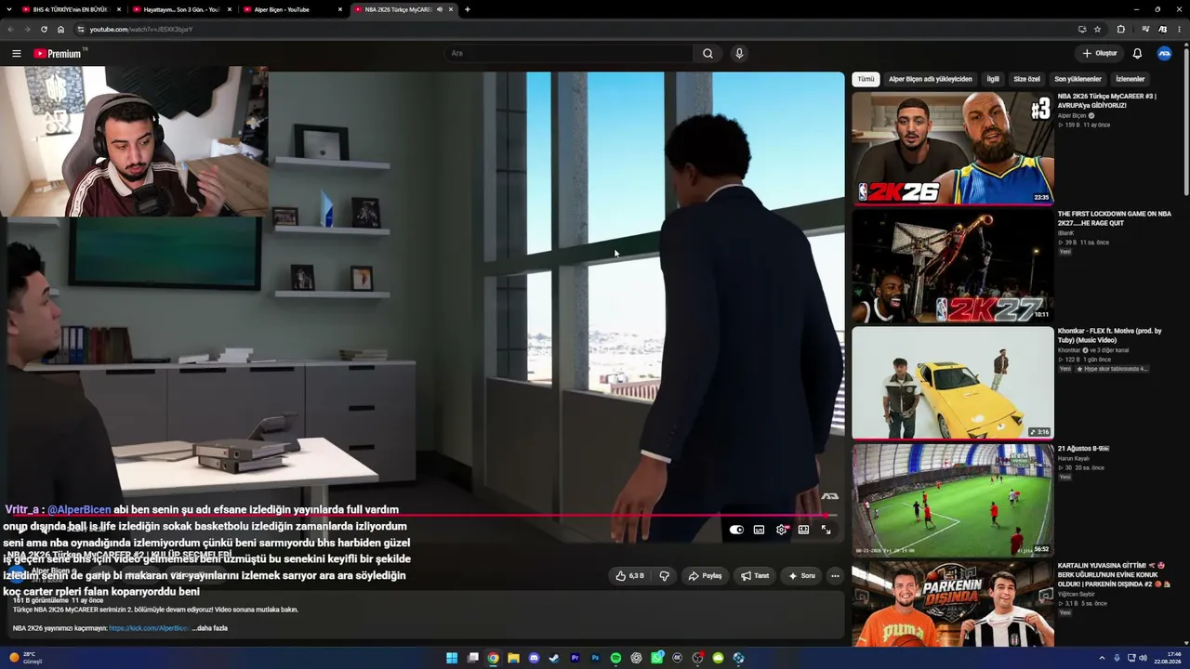1190x669 pixels.
Task: Enter fullscreen in the video player
Action: (826, 530)
